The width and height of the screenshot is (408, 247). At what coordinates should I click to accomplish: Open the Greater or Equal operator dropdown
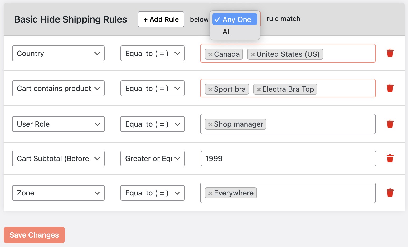coord(152,158)
